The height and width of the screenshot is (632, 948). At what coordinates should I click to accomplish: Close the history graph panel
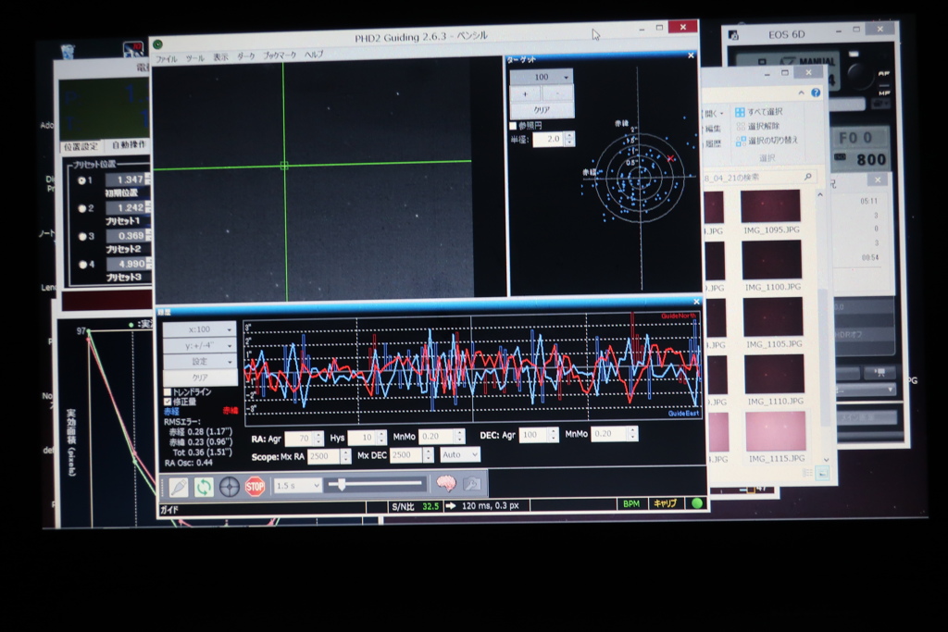coord(696,302)
